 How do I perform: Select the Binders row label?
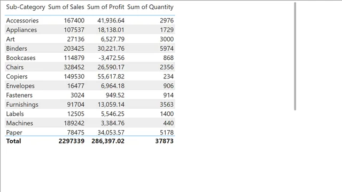point(17,49)
